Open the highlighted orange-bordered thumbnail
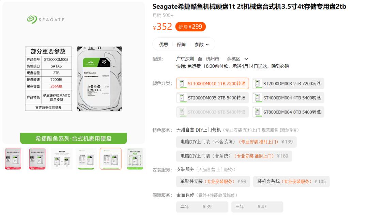Screen dimensions: 368x217 [x=110, y=158]
